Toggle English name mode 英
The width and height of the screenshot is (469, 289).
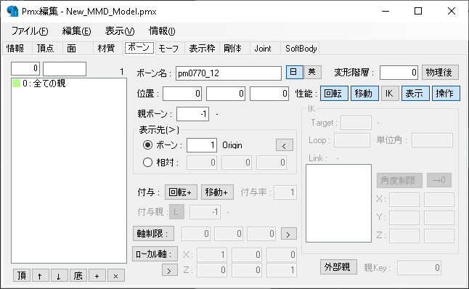click(x=313, y=72)
